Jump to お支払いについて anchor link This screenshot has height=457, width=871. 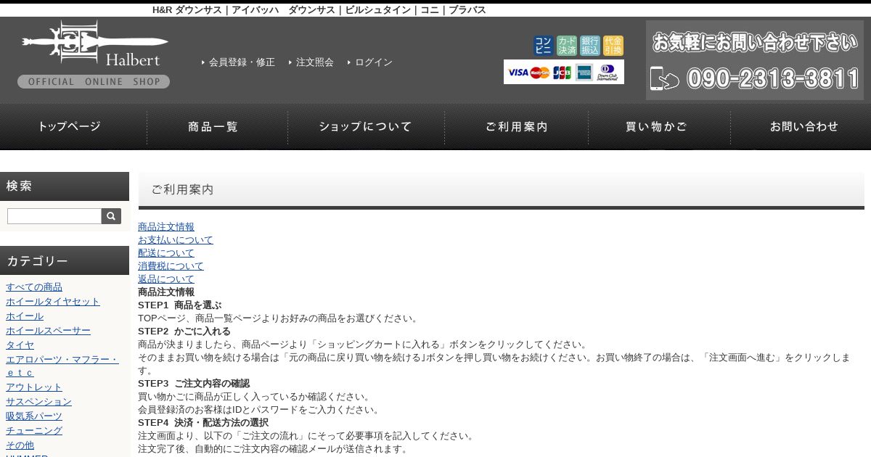coord(176,240)
